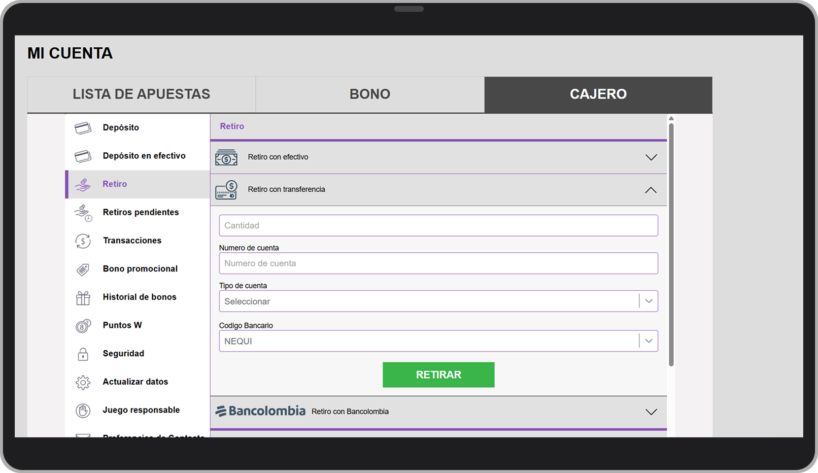
Task: Expand the Retiro con Bancolombia section
Action: pyautogui.click(x=651, y=411)
